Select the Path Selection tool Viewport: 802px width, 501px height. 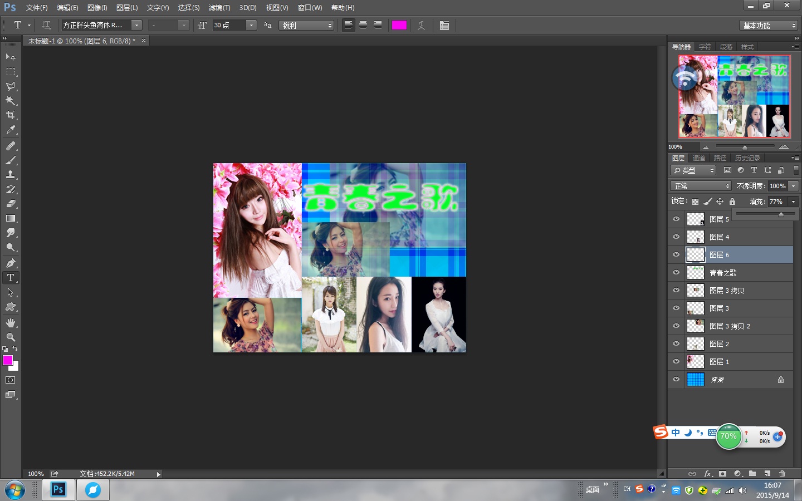coord(11,292)
